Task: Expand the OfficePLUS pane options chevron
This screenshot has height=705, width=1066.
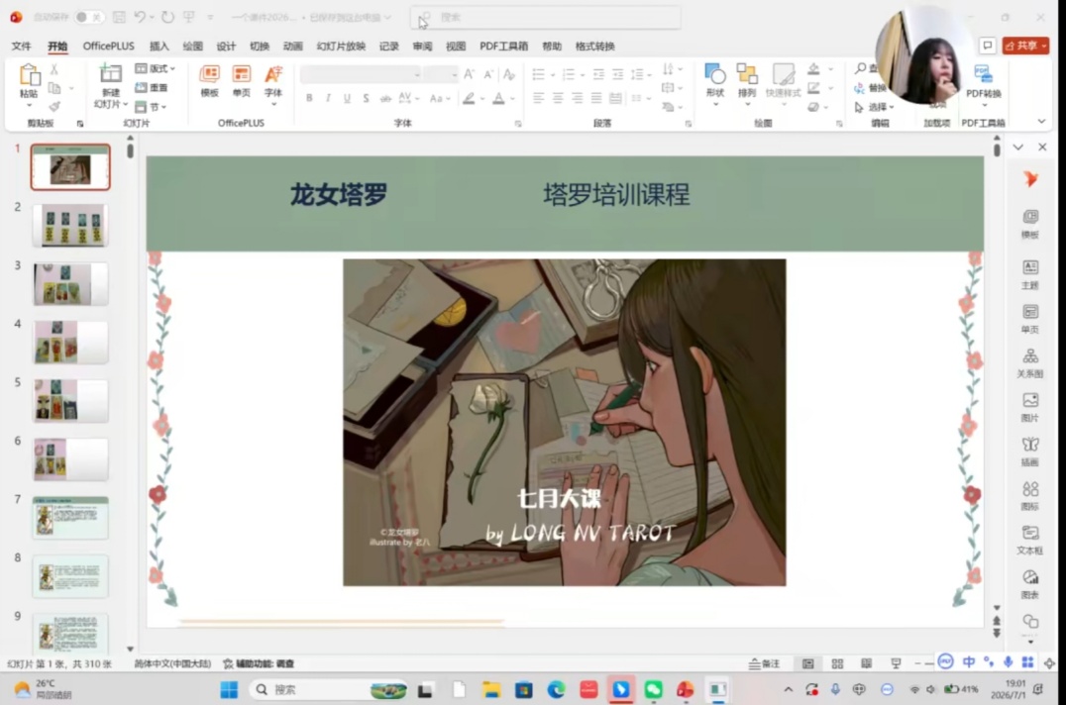Action: pos(1017,148)
